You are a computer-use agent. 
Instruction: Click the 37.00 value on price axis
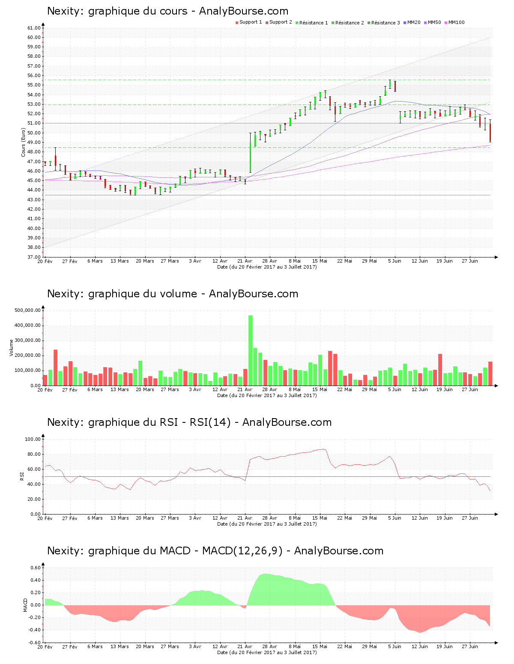34,257
